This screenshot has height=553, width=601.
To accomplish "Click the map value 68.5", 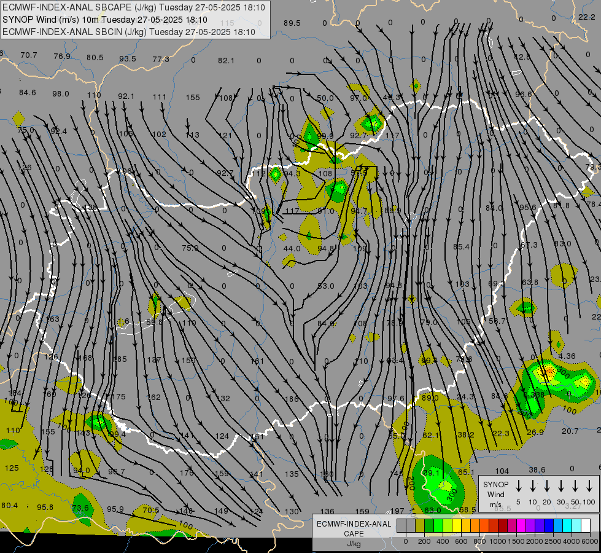I will click(468, 509).
